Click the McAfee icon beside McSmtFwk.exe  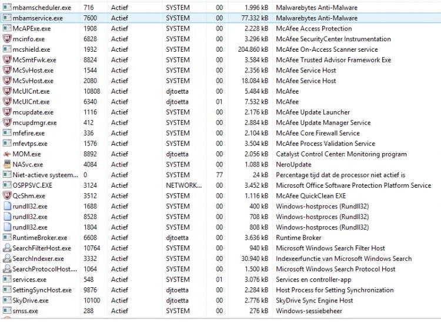point(6,59)
